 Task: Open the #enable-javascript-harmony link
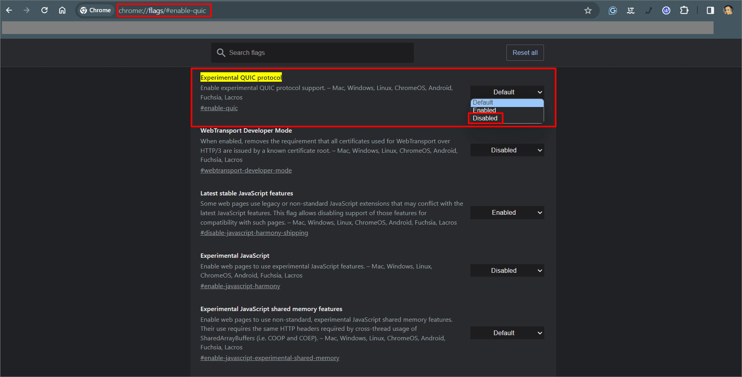(x=240, y=286)
